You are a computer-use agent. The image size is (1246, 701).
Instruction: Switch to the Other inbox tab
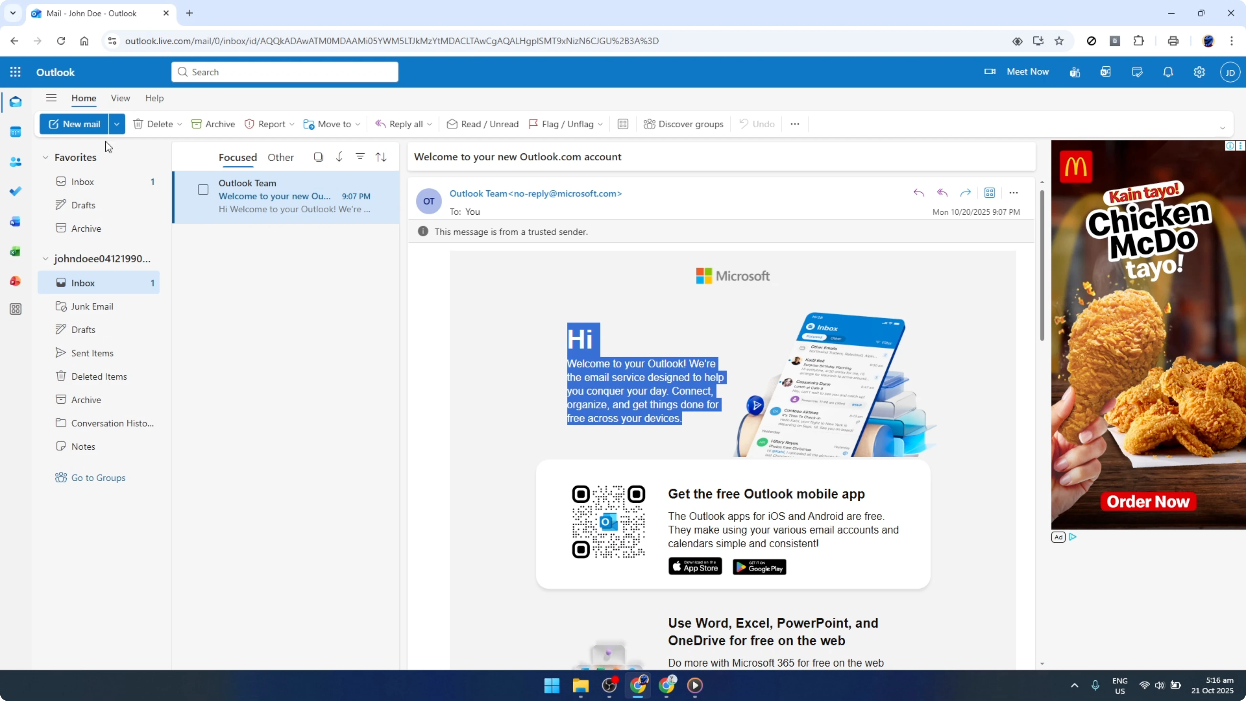click(281, 157)
